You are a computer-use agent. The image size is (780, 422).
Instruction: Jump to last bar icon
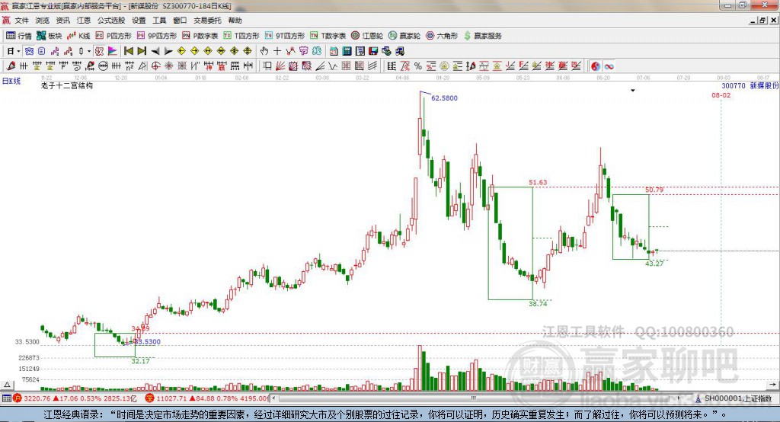click(x=142, y=51)
